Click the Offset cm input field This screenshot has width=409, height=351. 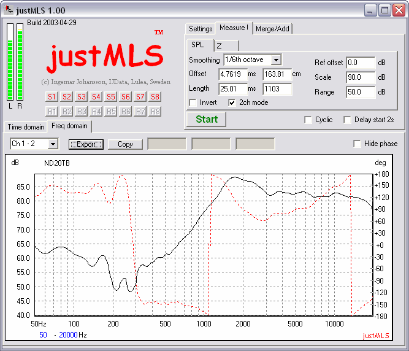(x=277, y=74)
